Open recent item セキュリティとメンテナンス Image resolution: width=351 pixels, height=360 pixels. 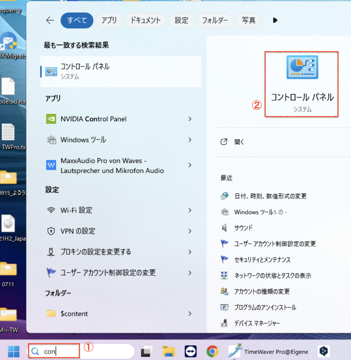(262, 260)
